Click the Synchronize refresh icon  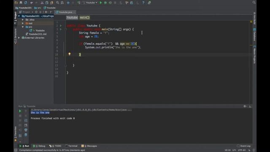(26, 3)
